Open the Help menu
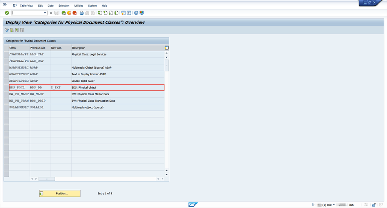387x208 pixels. click(x=104, y=6)
